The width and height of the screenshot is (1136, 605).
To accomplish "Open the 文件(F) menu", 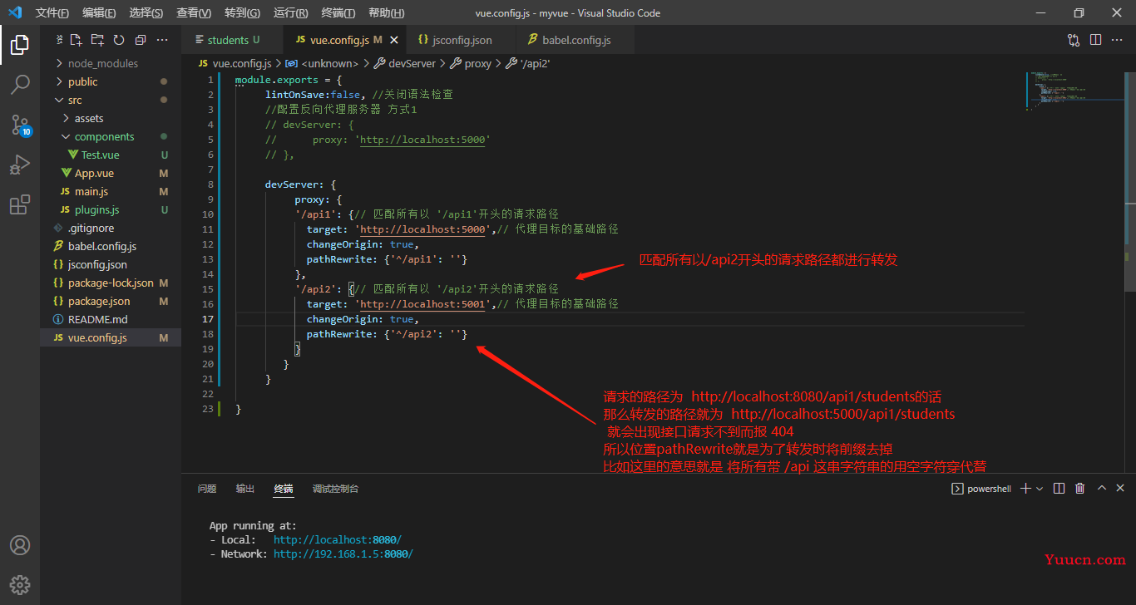I will pos(52,13).
